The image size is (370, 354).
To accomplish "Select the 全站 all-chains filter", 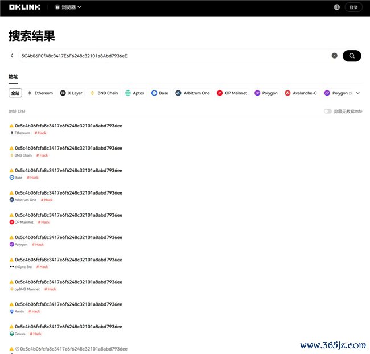I will coord(15,93).
